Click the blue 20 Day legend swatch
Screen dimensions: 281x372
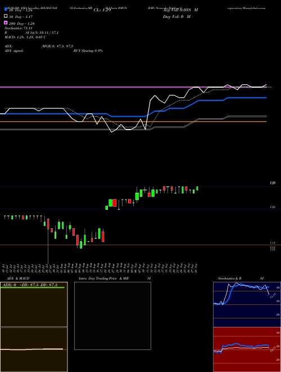pyautogui.click(x=6, y=9)
